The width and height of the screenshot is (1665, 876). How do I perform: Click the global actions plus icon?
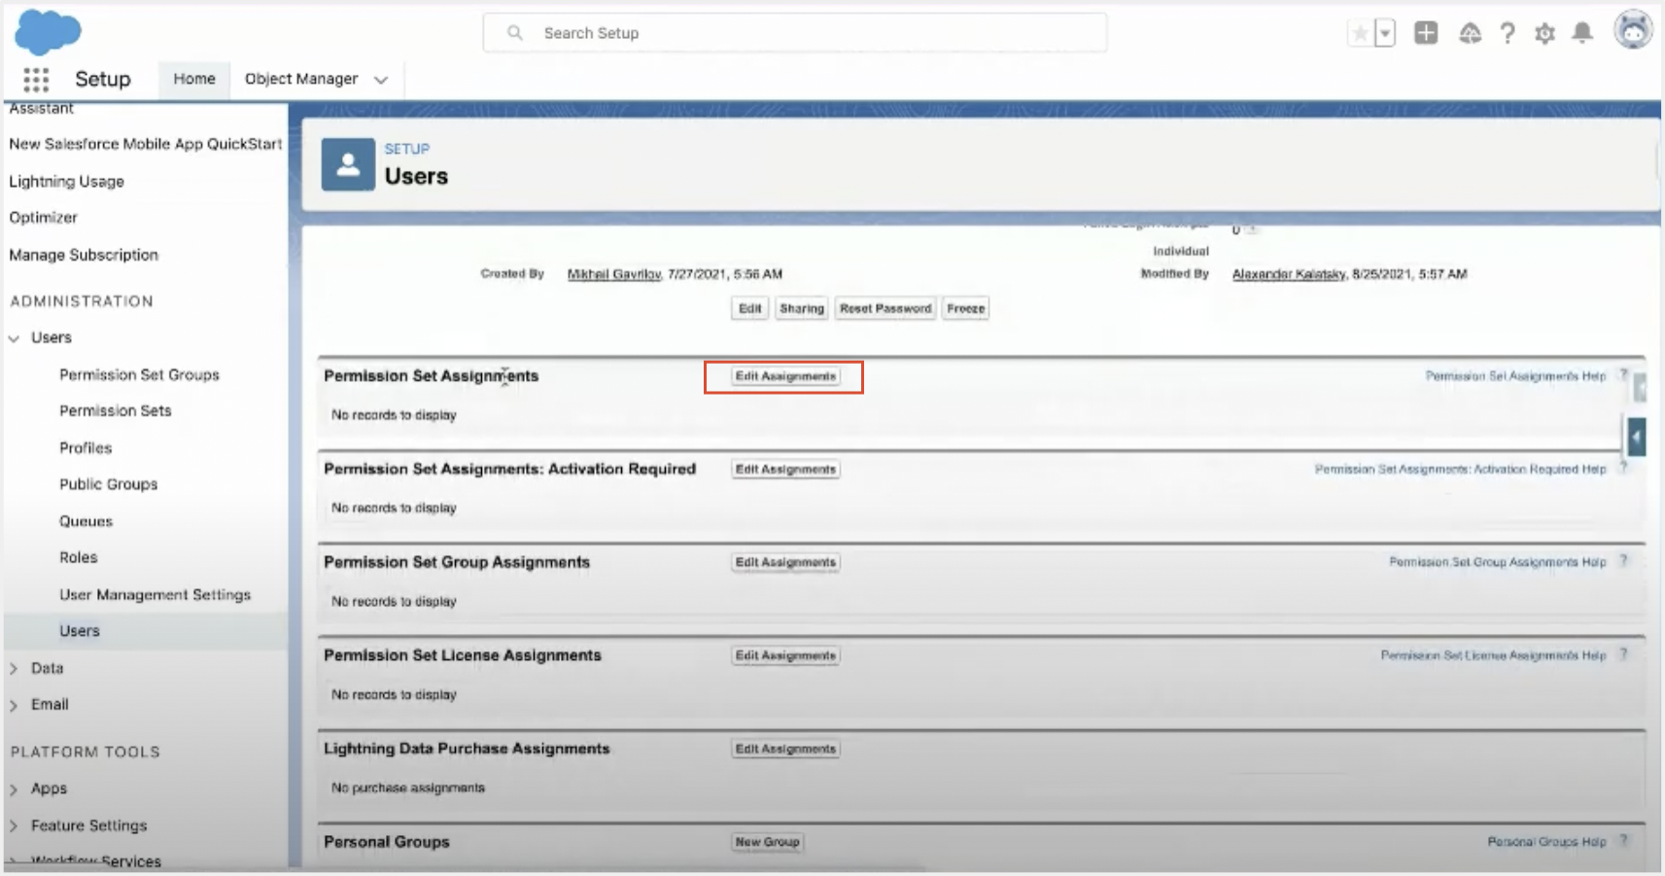[1426, 33]
